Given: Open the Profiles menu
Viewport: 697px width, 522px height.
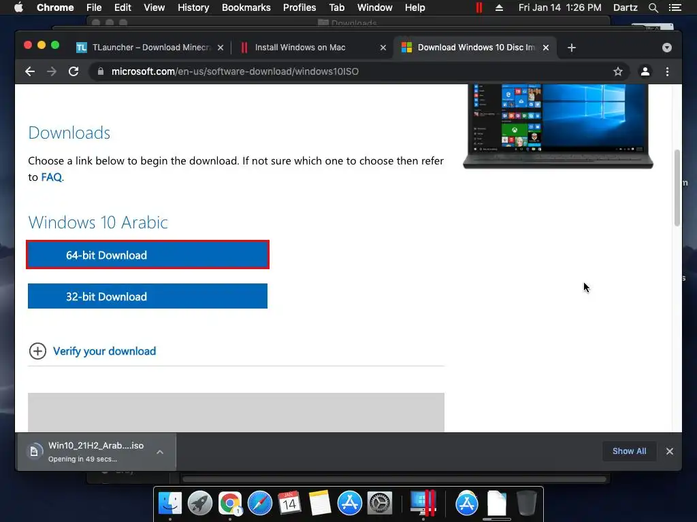Looking at the screenshot, I should pyautogui.click(x=299, y=7).
